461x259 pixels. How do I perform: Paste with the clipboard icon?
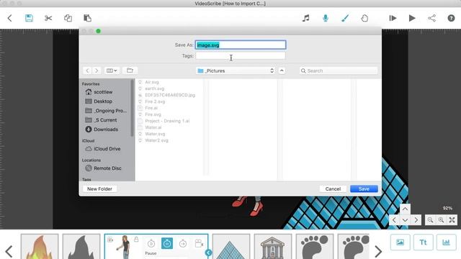click(x=87, y=18)
